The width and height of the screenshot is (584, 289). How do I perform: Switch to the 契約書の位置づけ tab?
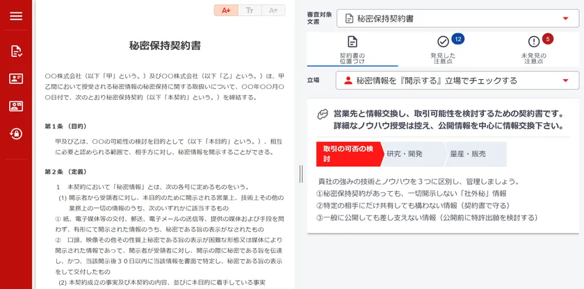pyautogui.click(x=352, y=50)
